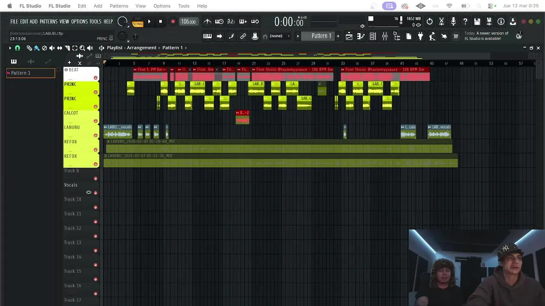
Task: Mute the Vocals track
Action: [95, 193]
